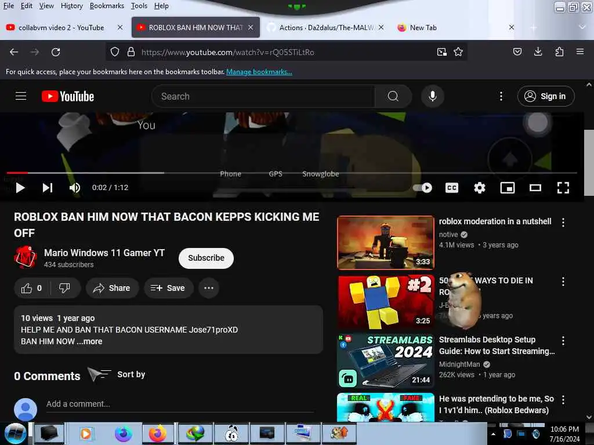This screenshot has height=445, width=594.
Task: Open options for Streamlabs Desktop Setup video
Action: [563, 341]
